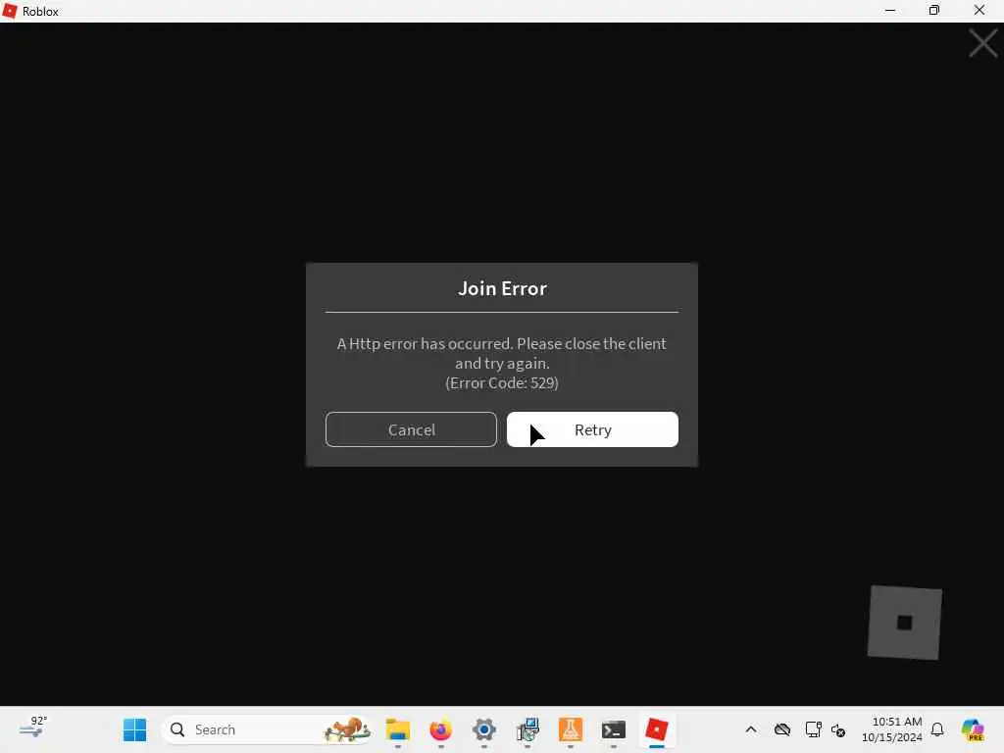Click the Roblox window title text
This screenshot has width=1004, height=753.
pos(40,12)
